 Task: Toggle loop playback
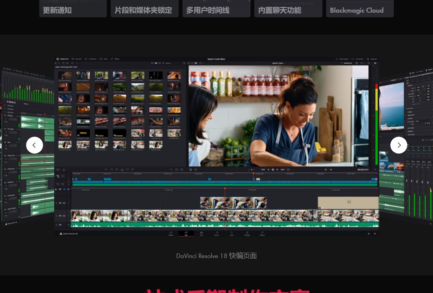288,170
